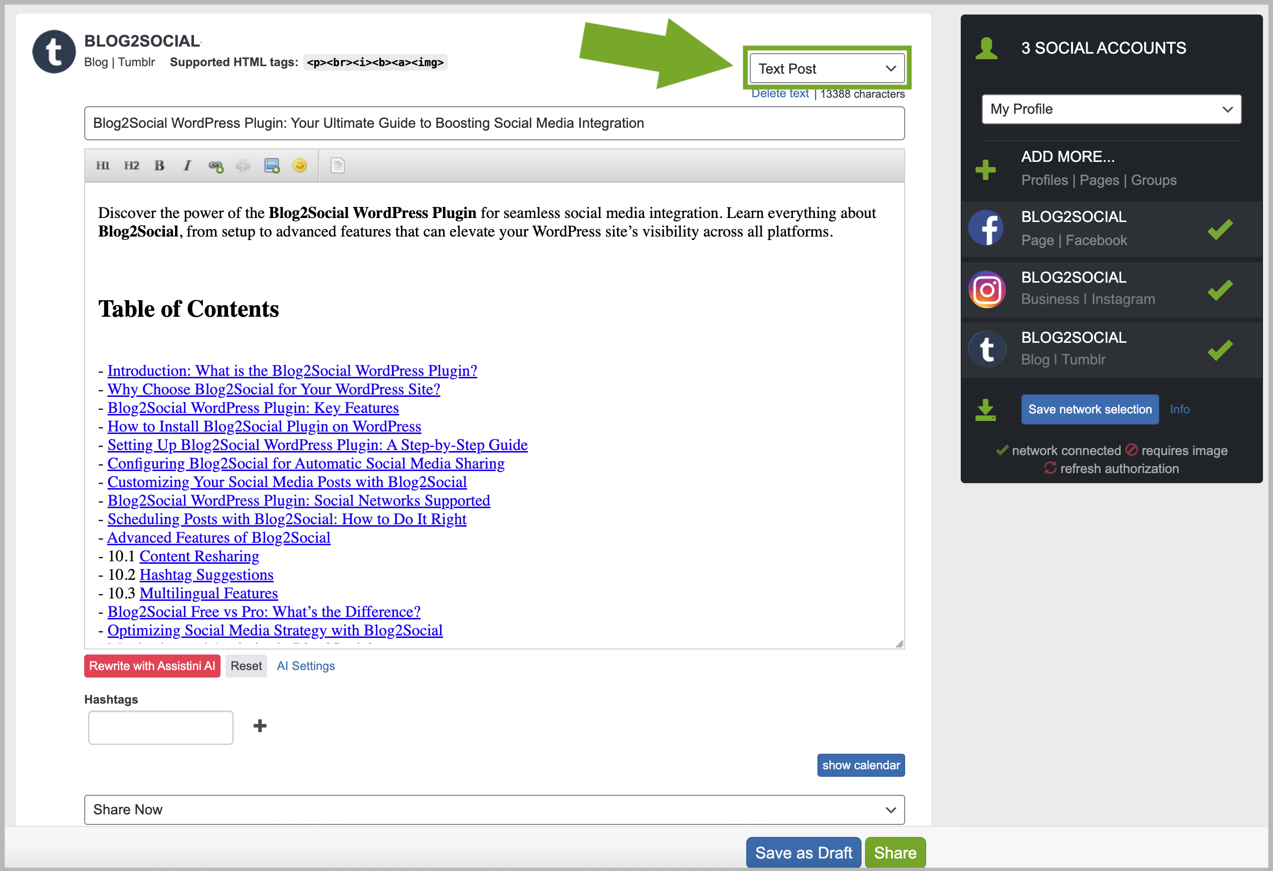
Task: Toggle the Tumblr Blog account checkmark
Action: click(x=1220, y=349)
